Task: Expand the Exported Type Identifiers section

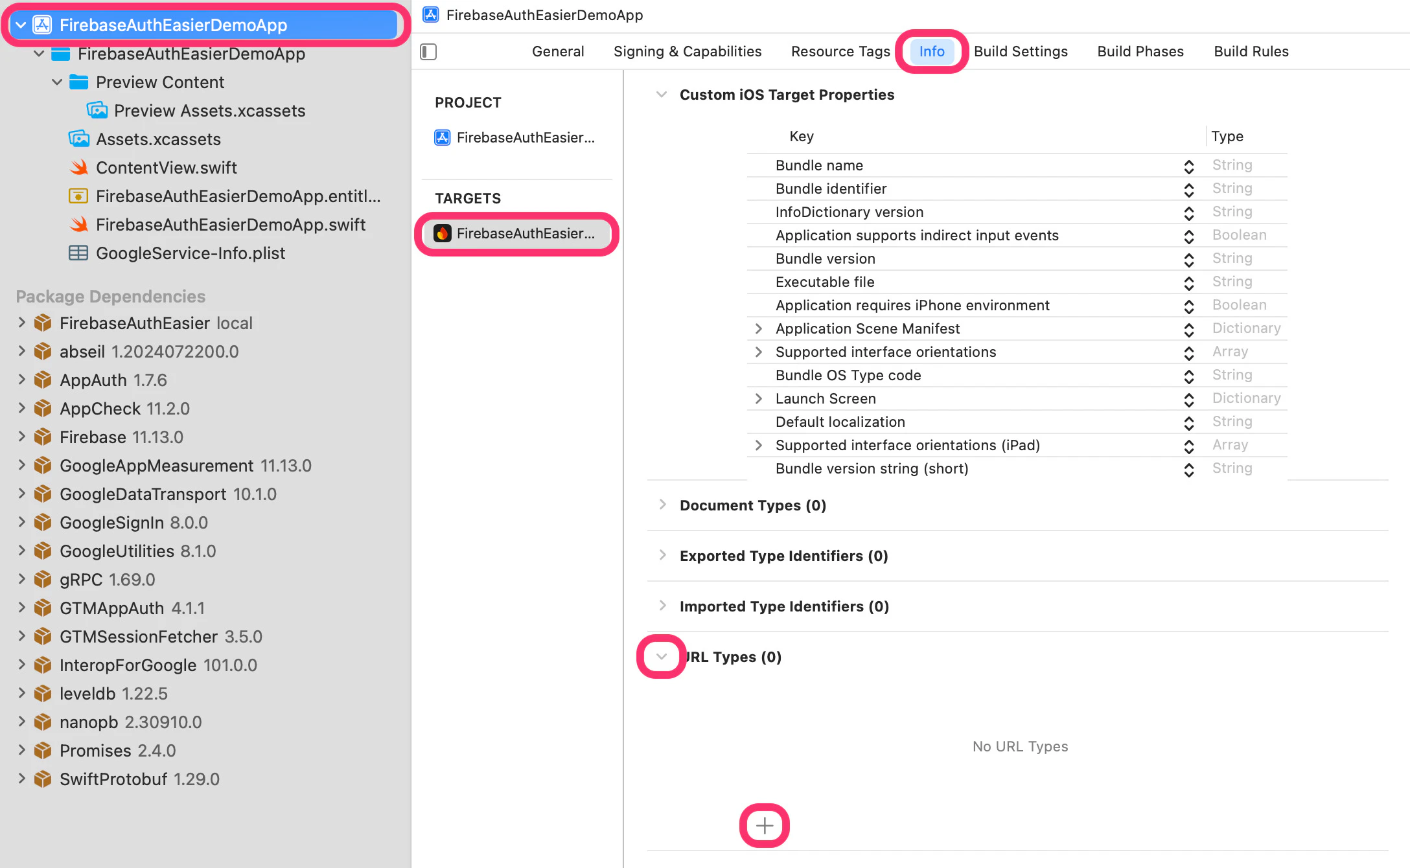Action: click(662, 555)
